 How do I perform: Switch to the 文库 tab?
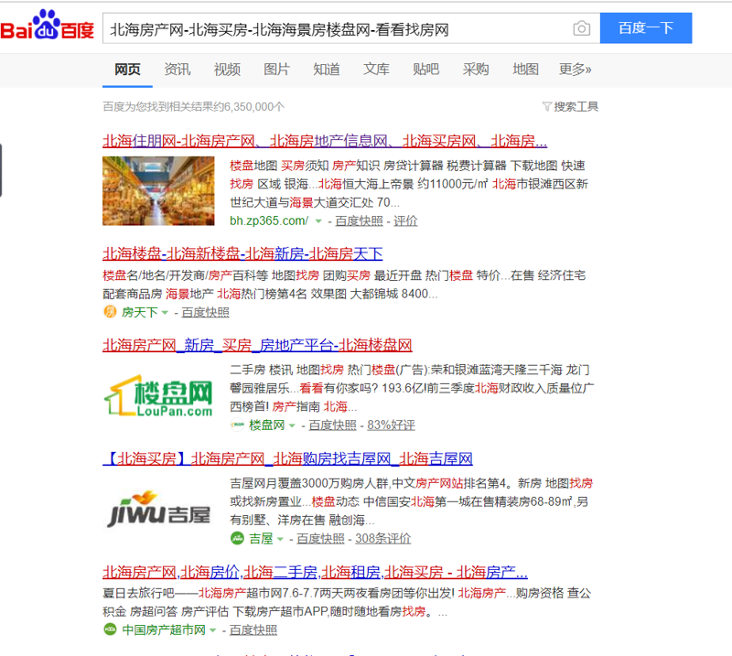(376, 70)
